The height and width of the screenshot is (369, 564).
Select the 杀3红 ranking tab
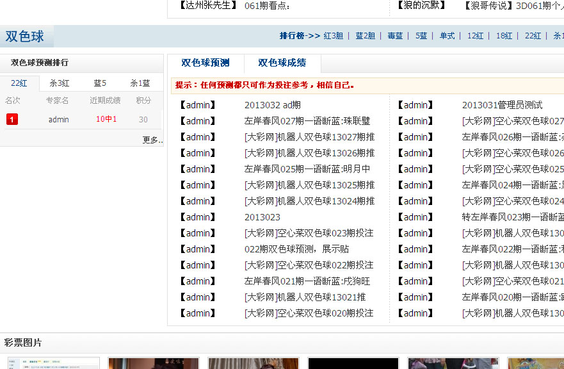point(60,83)
